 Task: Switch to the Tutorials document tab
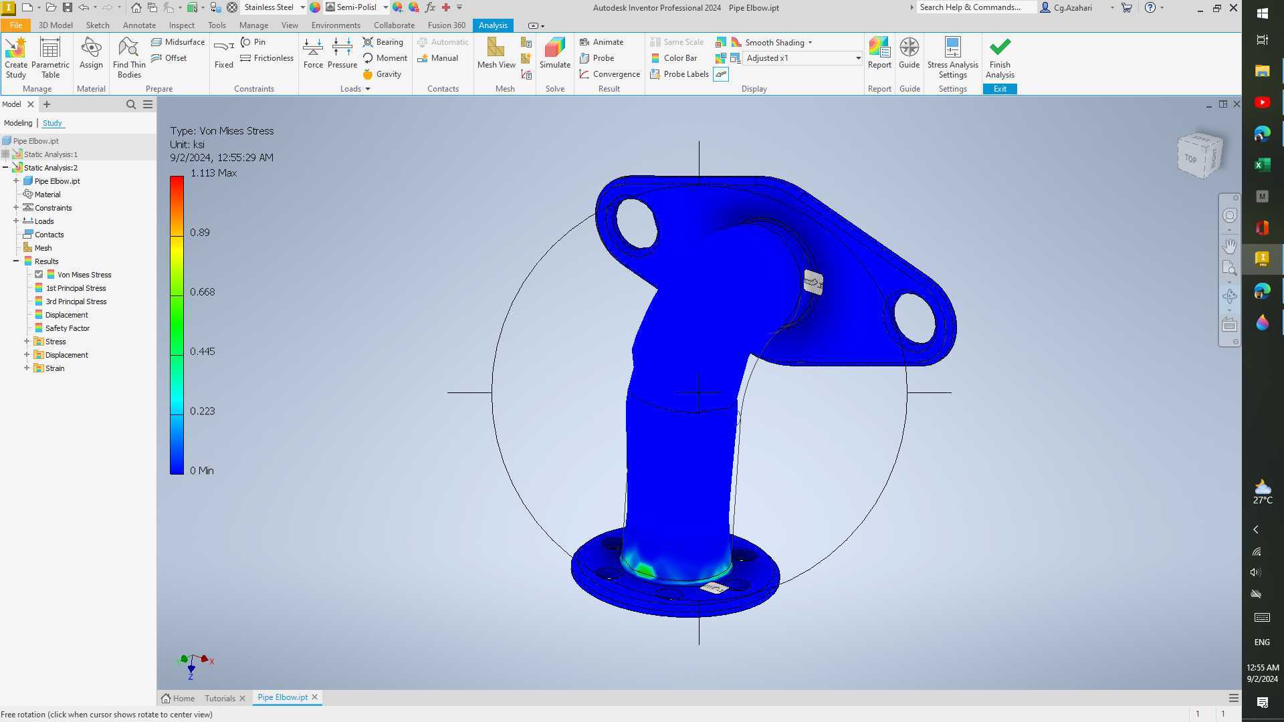tap(219, 698)
